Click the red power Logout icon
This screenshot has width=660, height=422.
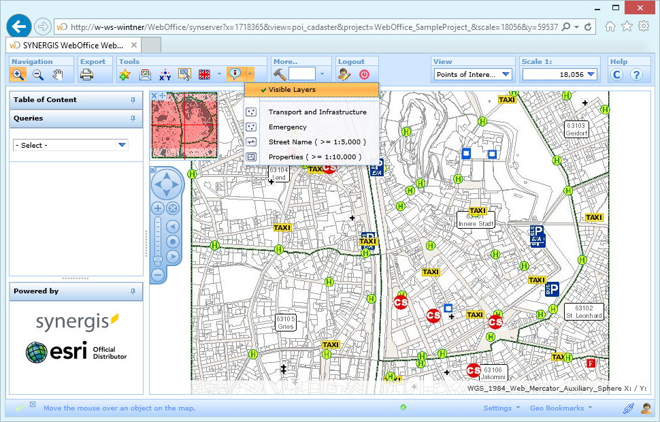pos(365,75)
